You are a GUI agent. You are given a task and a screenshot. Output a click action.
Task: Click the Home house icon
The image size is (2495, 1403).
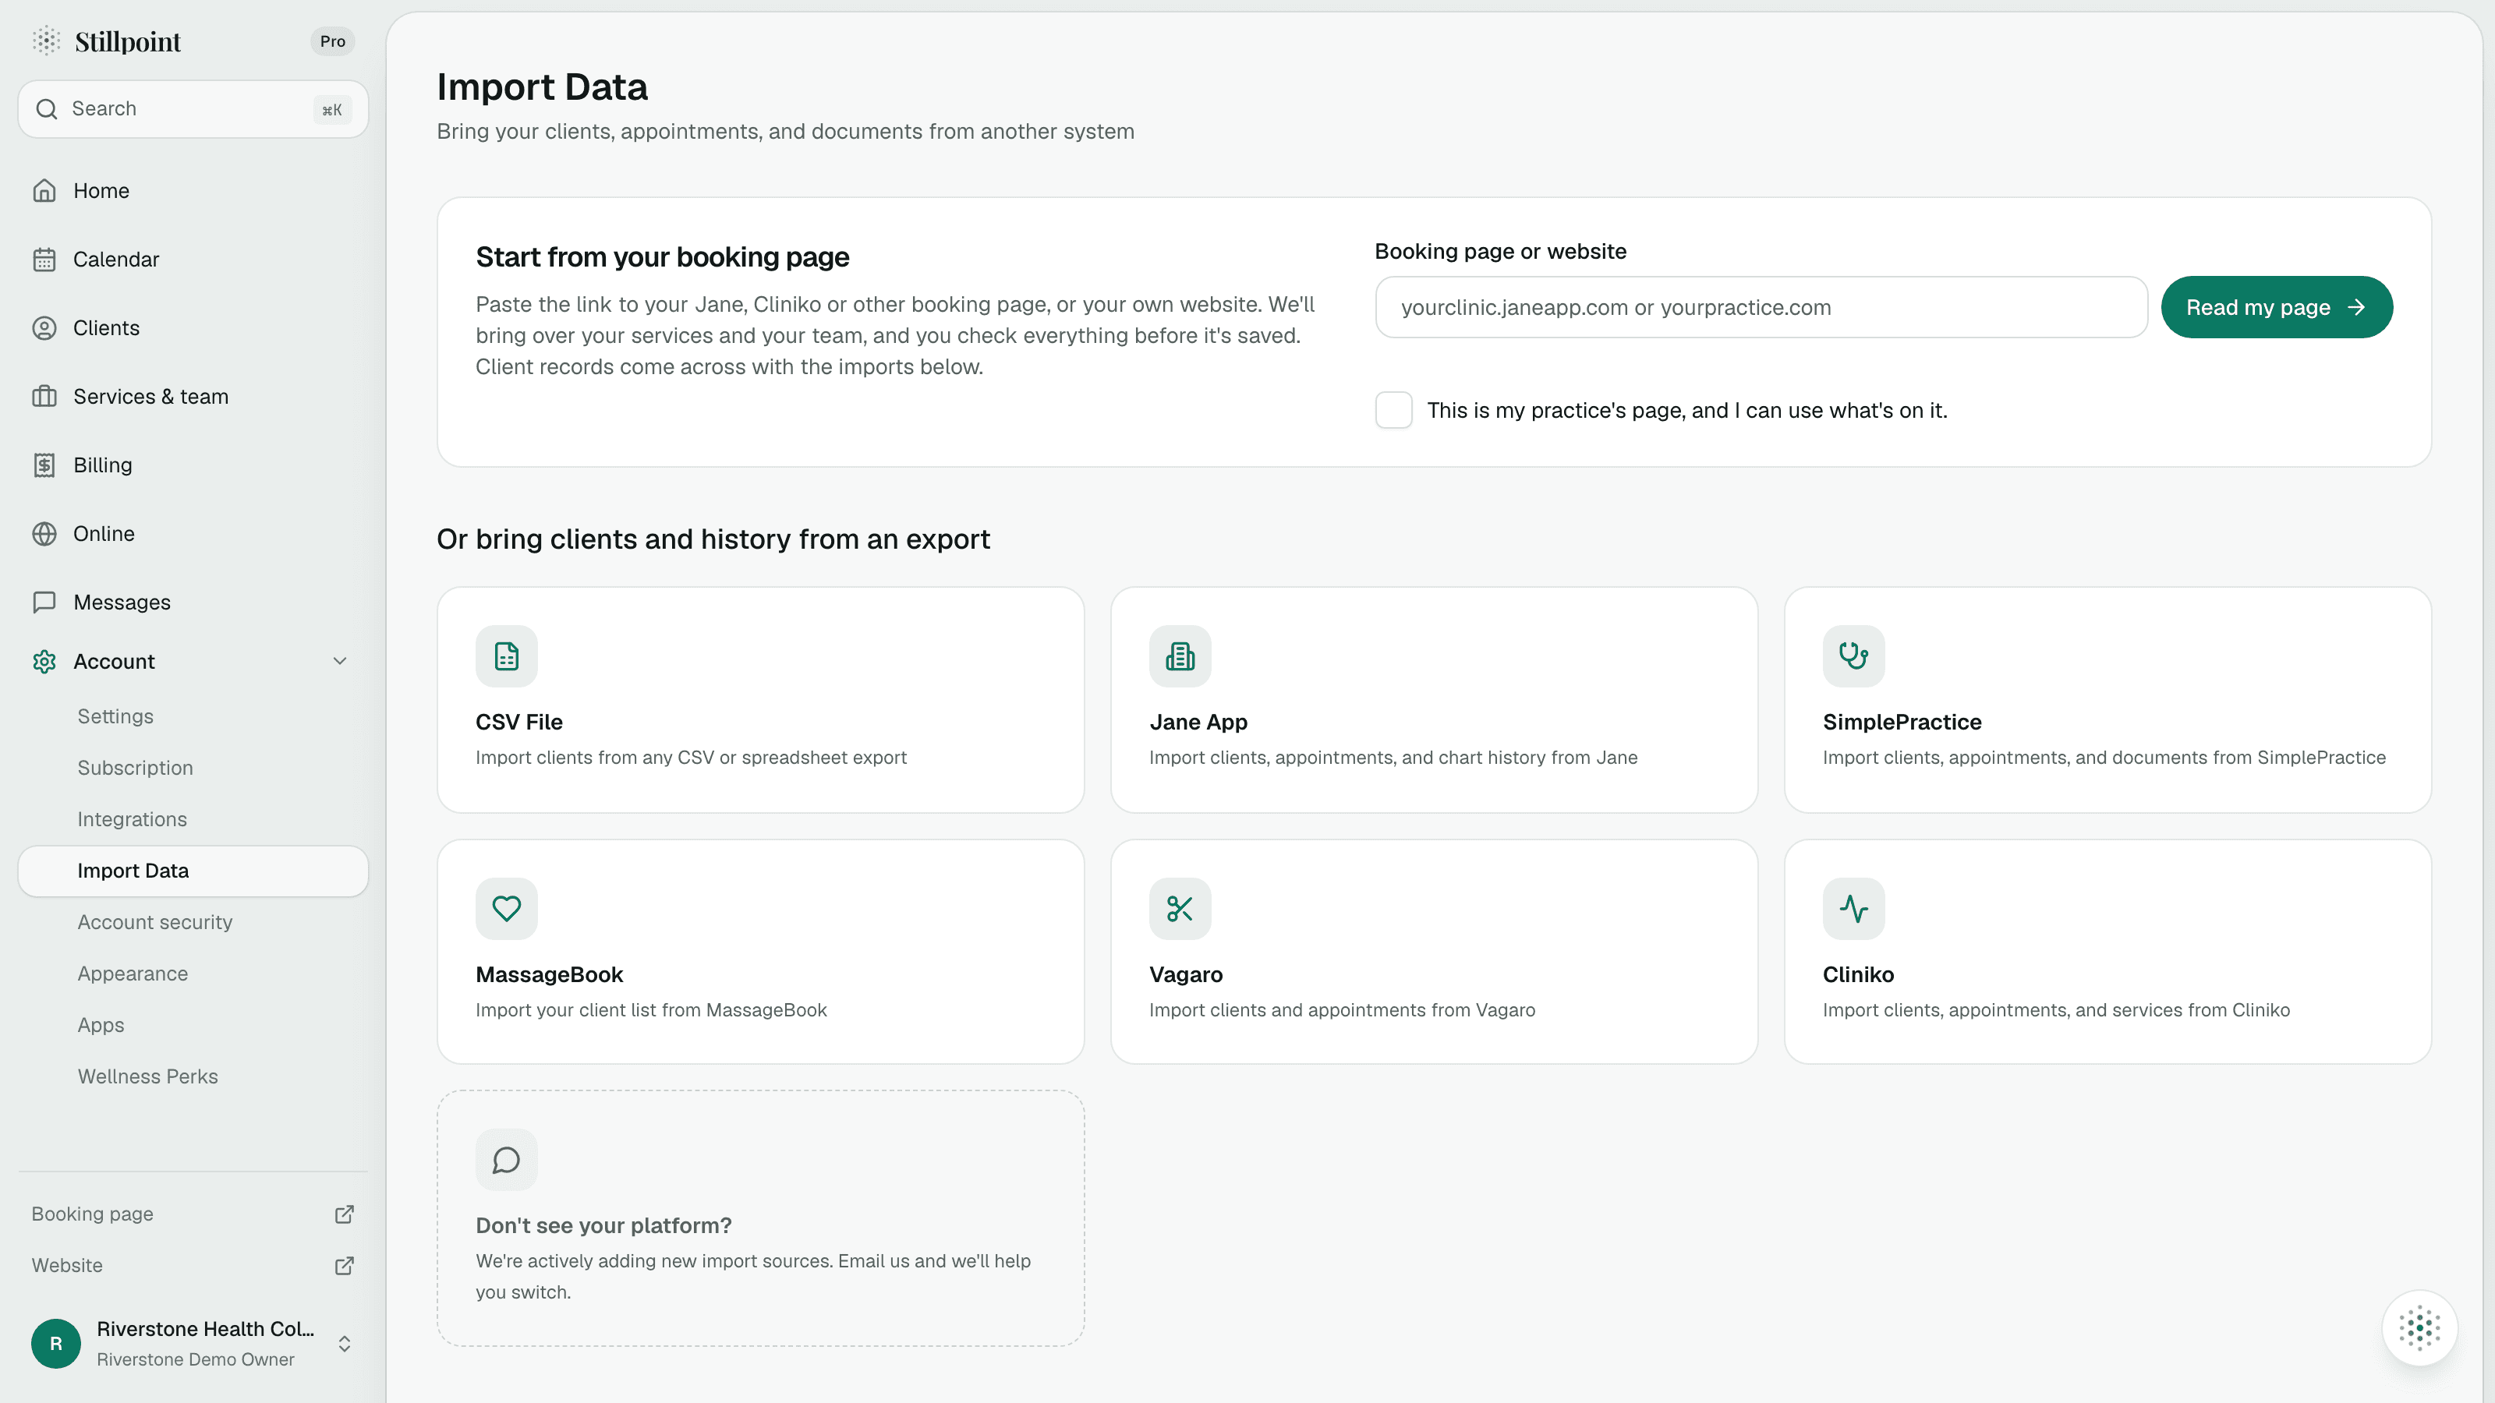[44, 191]
